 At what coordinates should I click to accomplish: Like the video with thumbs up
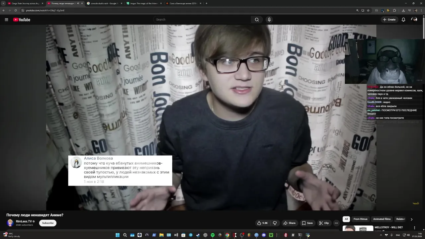(262, 223)
